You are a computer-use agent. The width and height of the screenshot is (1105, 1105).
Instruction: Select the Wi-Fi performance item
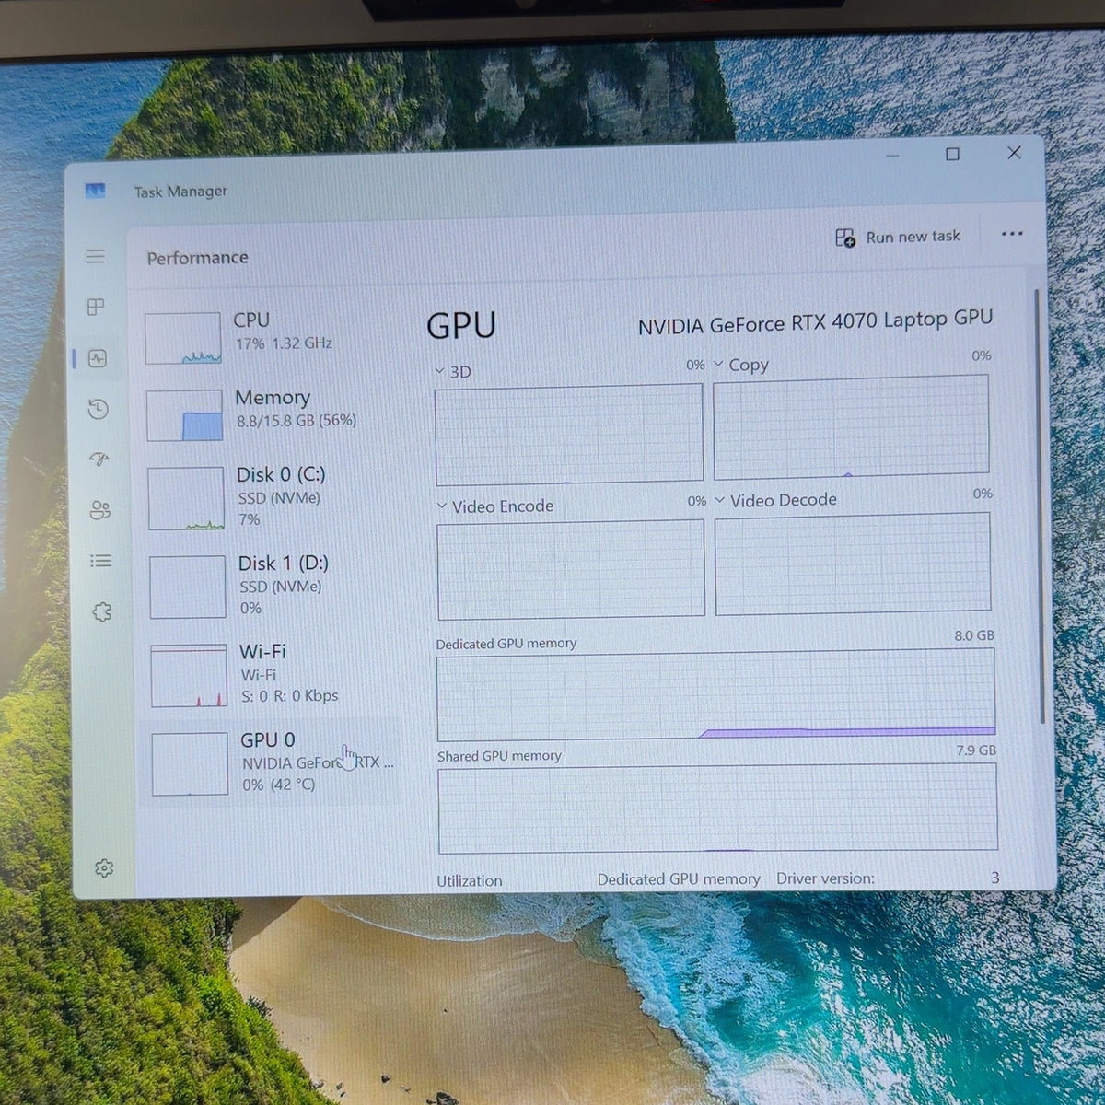pyautogui.click(x=277, y=674)
